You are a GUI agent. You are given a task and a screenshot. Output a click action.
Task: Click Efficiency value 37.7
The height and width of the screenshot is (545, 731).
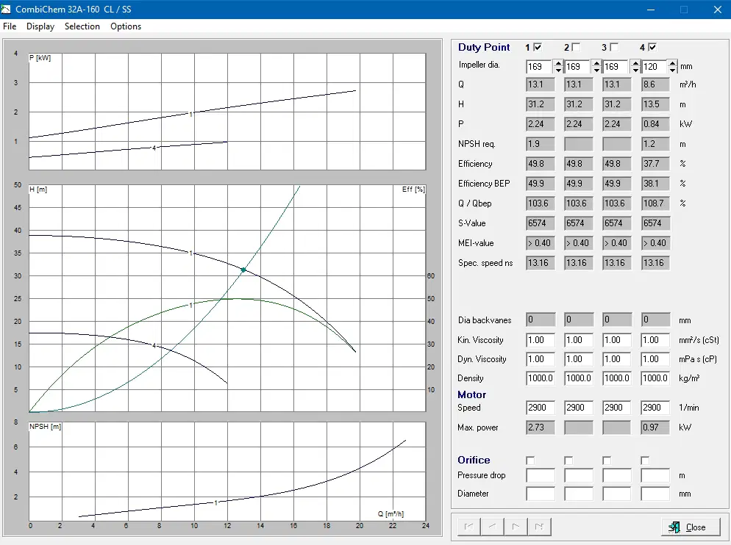[x=655, y=164]
